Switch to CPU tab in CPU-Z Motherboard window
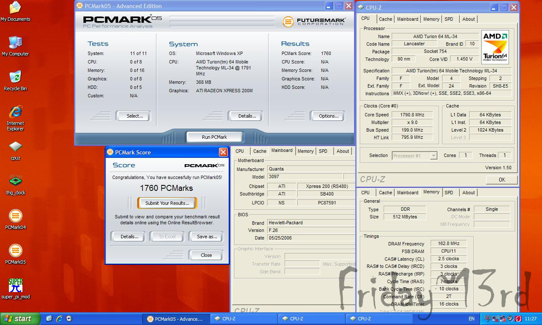Screen dimensions: 542x325 point(240,151)
